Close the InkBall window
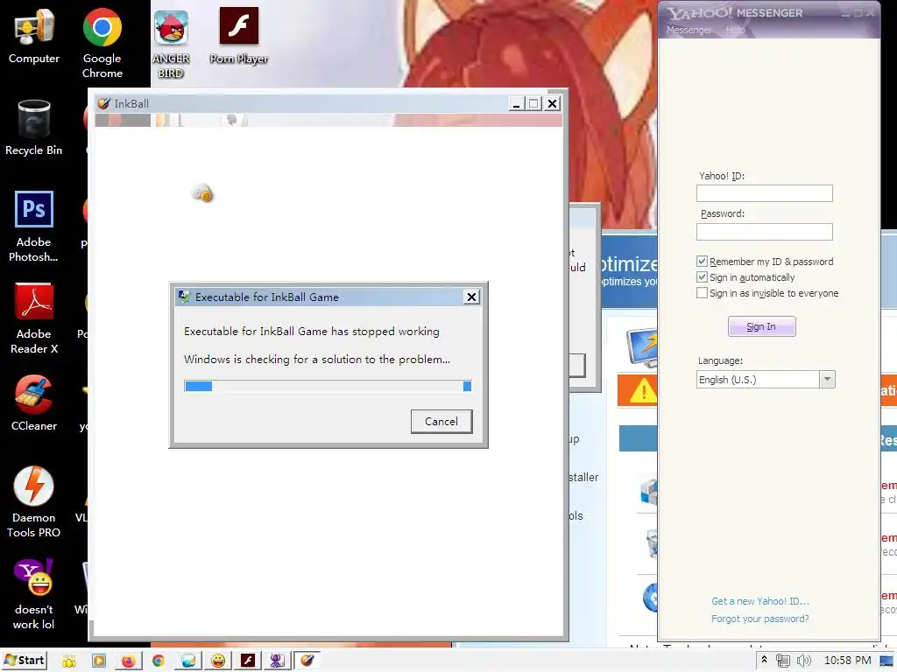 552,103
